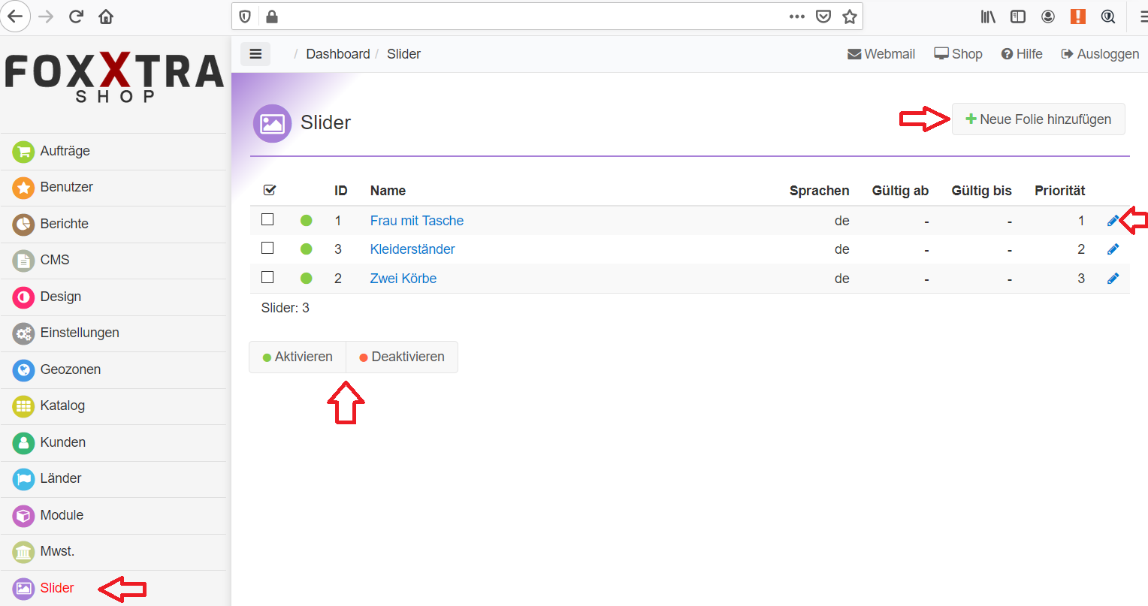1148x606 pixels.
Task: Toggle the select-all checkbox in table header
Action: coord(270,190)
